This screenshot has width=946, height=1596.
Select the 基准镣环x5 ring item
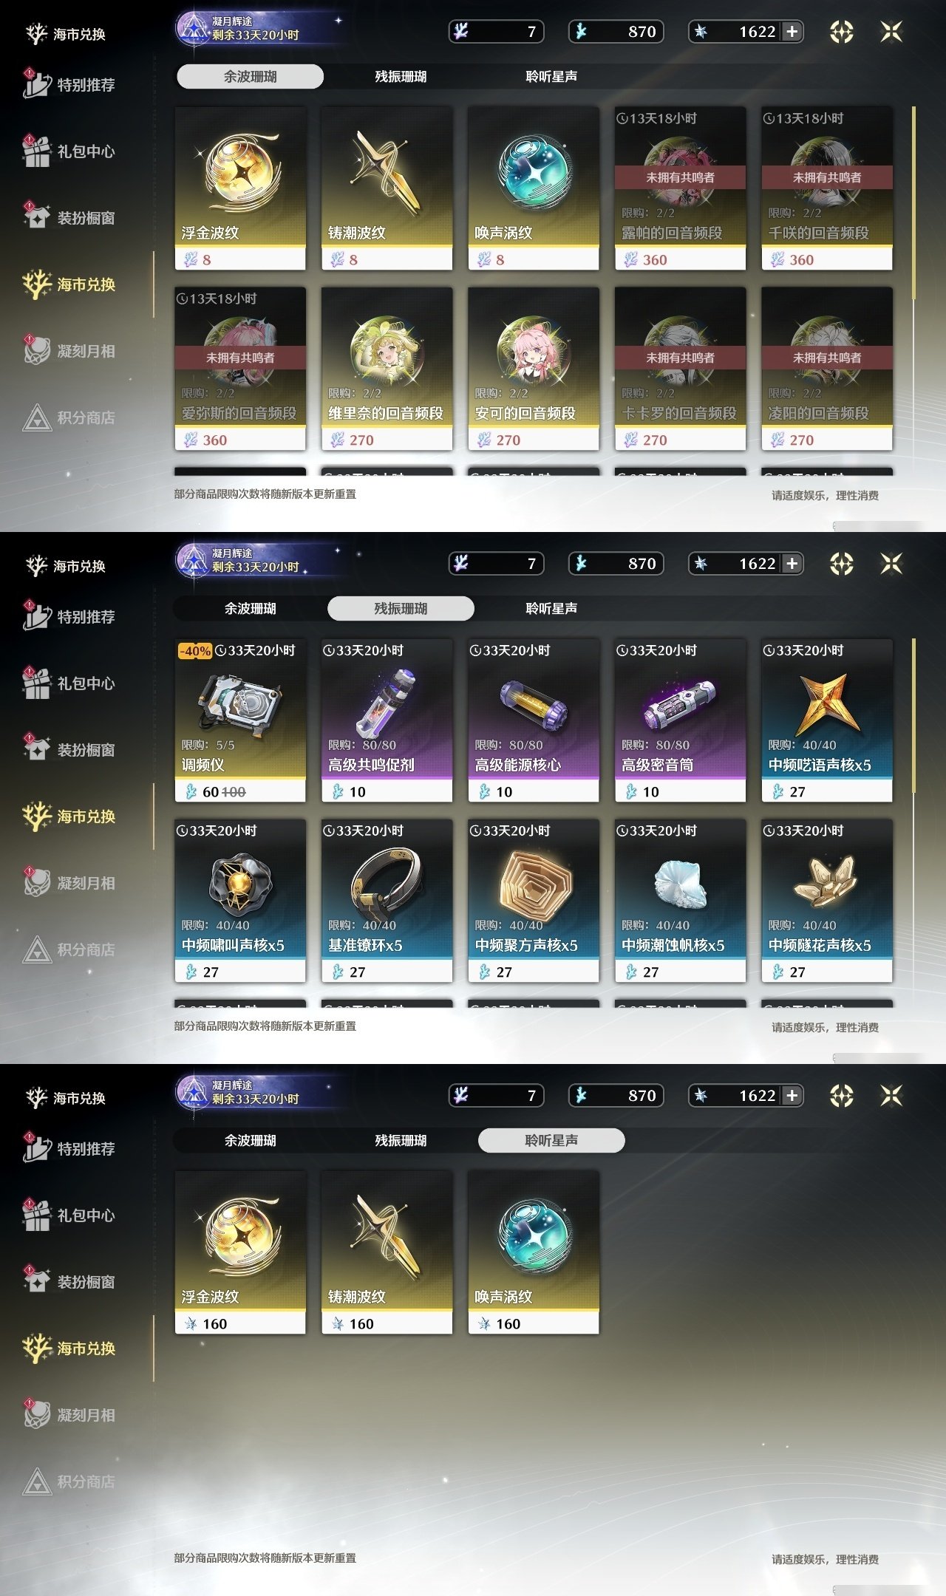click(x=387, y=901)
